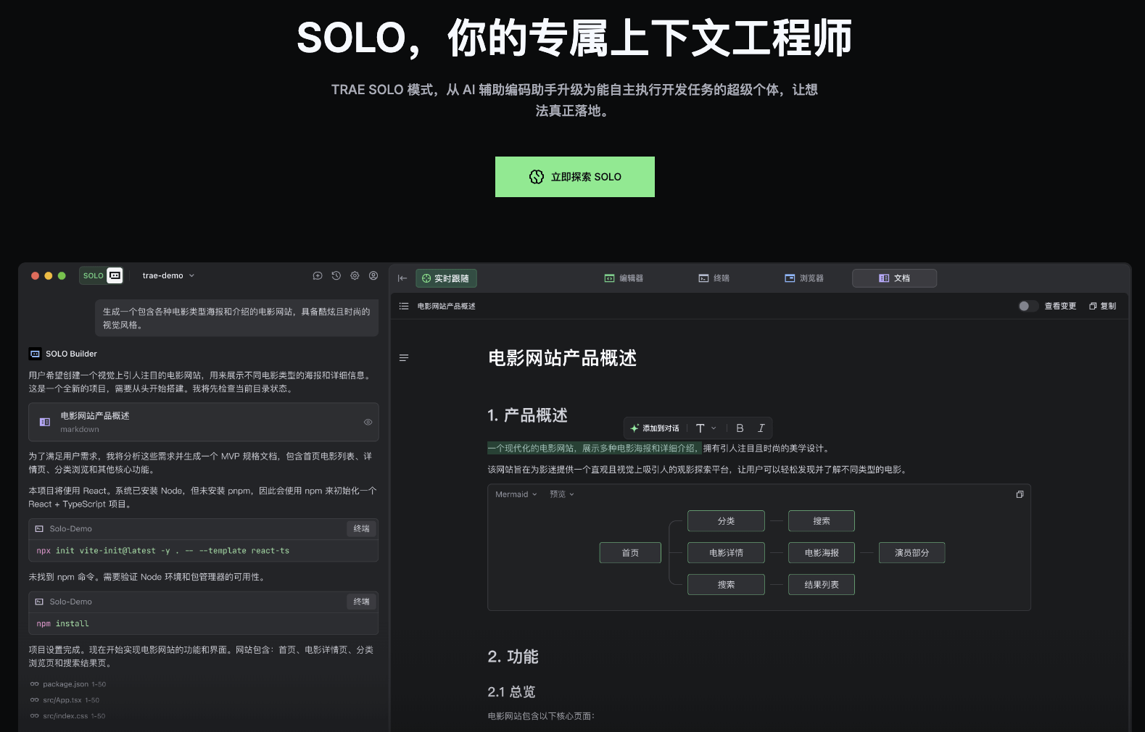
Task: Switch to the 浏览器 tab
Action: pos(804,278)
